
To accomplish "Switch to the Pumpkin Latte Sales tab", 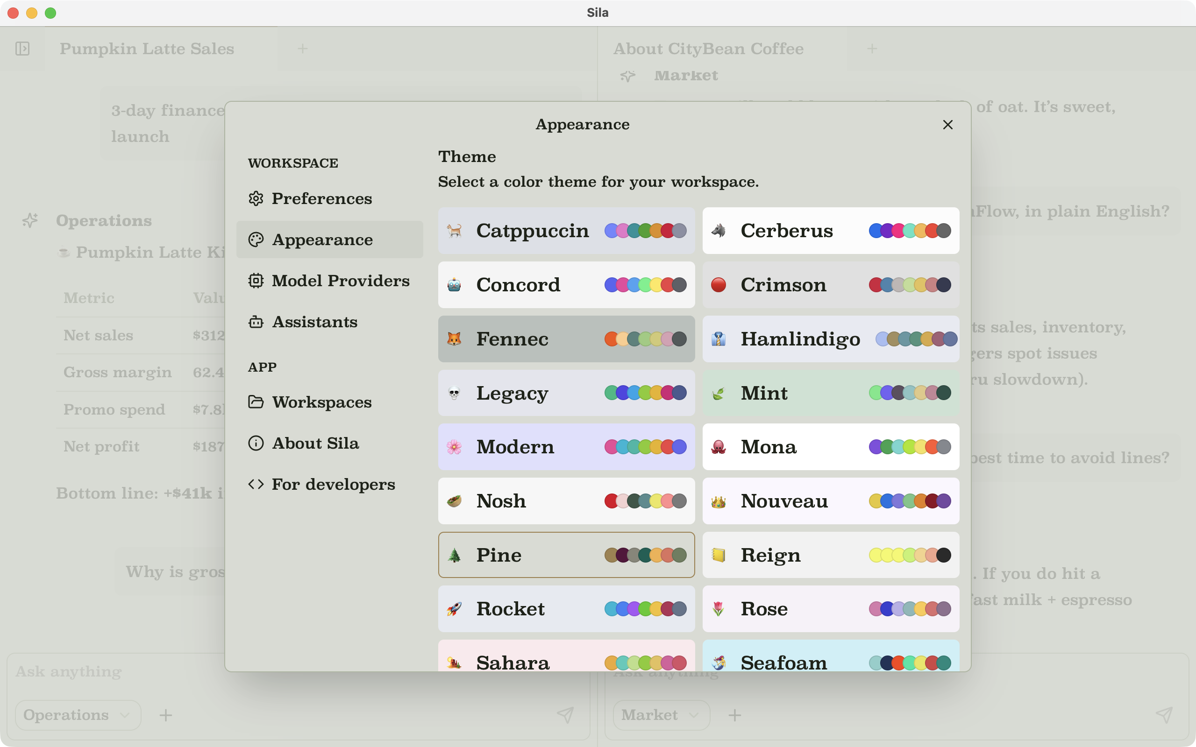I will 147,49.
